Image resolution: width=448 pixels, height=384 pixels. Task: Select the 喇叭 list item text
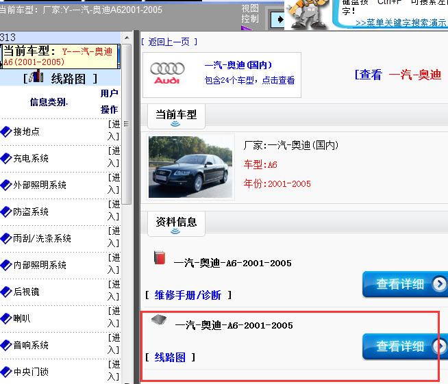[x=22, y=318]
